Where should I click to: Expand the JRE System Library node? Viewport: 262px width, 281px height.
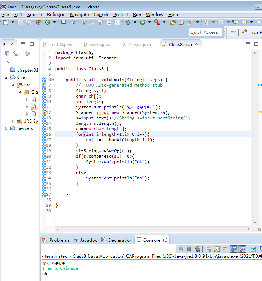pos(13,121)
